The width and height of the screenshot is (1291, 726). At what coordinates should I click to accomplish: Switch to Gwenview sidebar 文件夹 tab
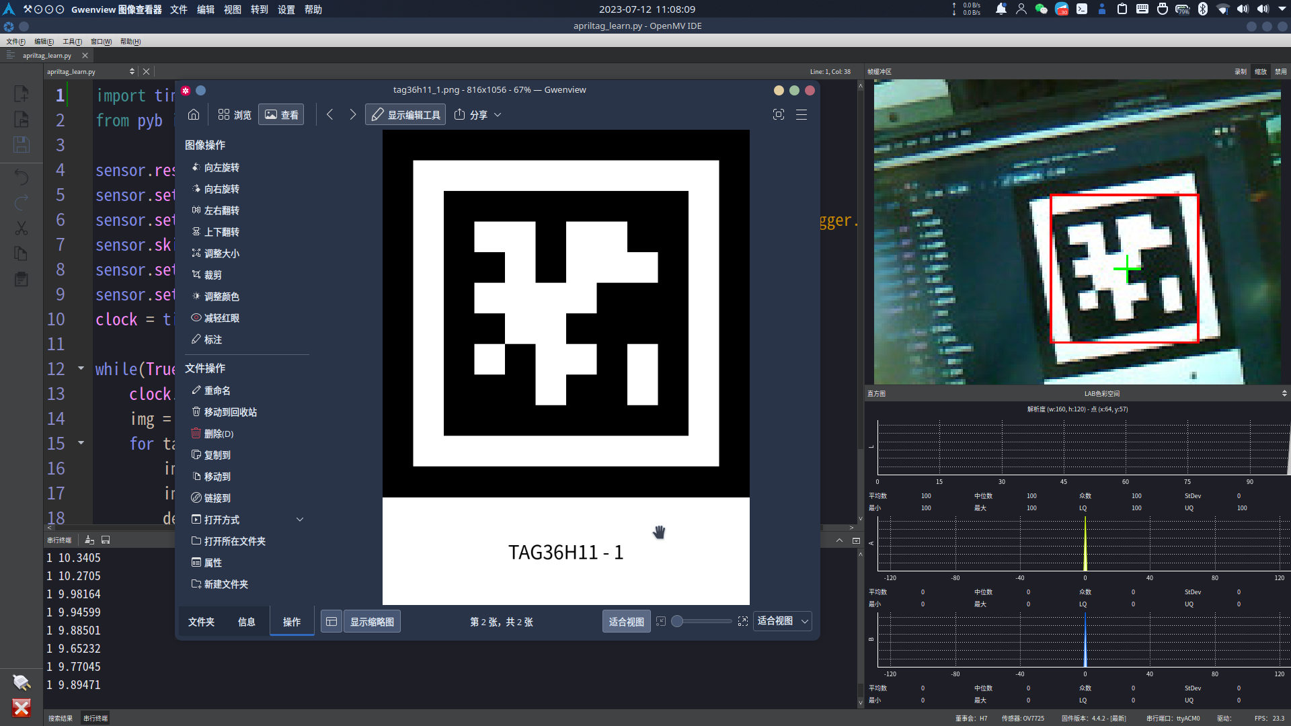coord(201,622)
